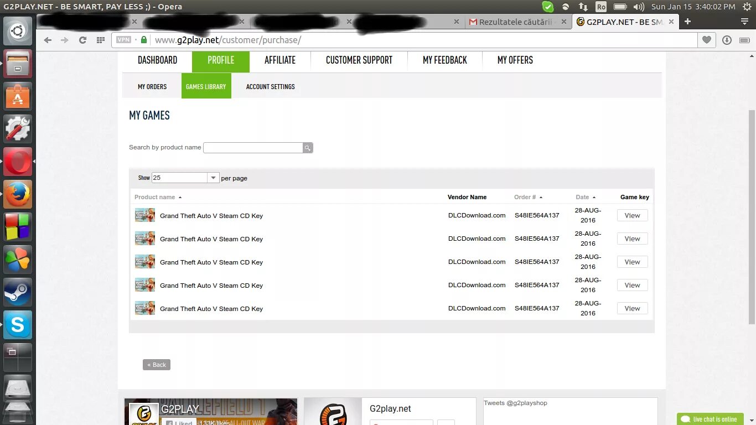Click the browser Back arrow
756x425 pixels.
pos(48,40)
